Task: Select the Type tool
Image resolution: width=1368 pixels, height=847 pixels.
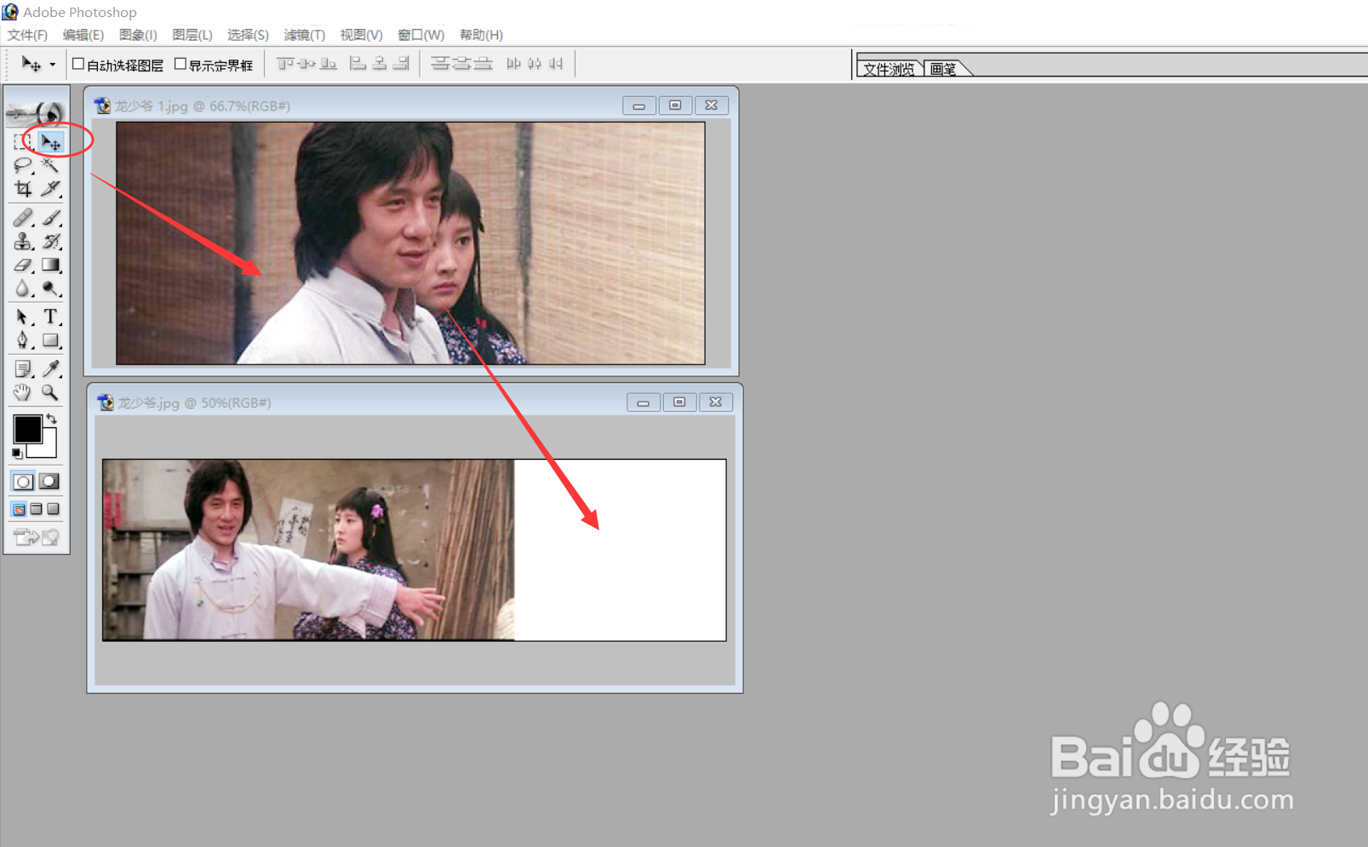Action: click(51, 318)
